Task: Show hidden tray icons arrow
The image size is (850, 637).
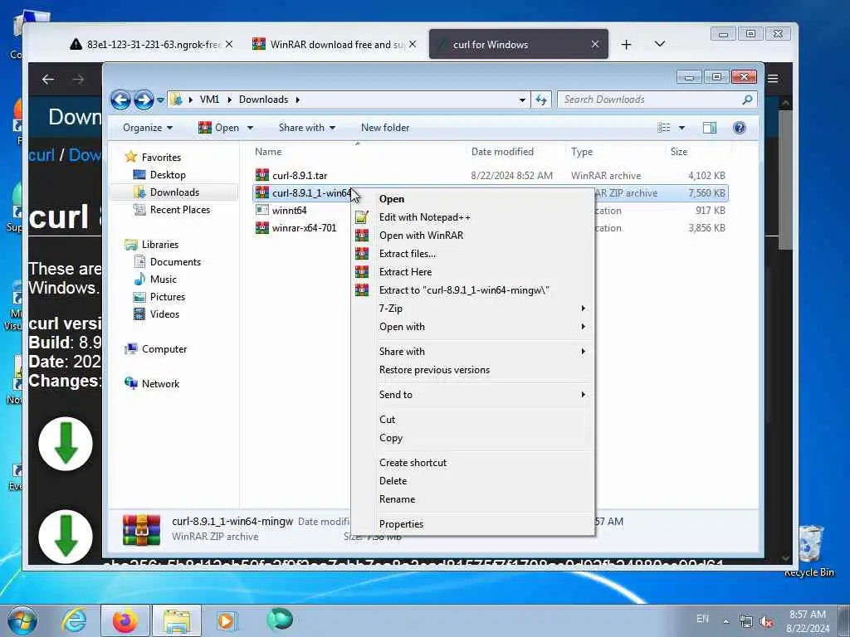Action: click(x=725, y=621)
